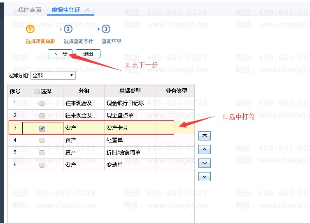The width and height of the screenshot is (310, 223).
Task: Select the 变动单 cell
Action: pyautogui.click(x=130, y=165)
